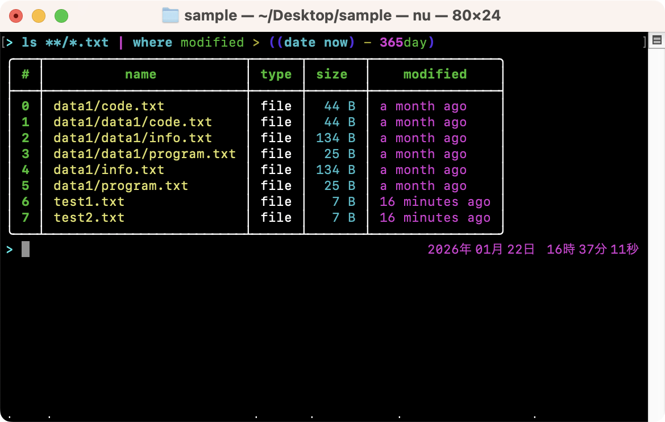Click data1/info.txt in row 4

coord(109,170)
